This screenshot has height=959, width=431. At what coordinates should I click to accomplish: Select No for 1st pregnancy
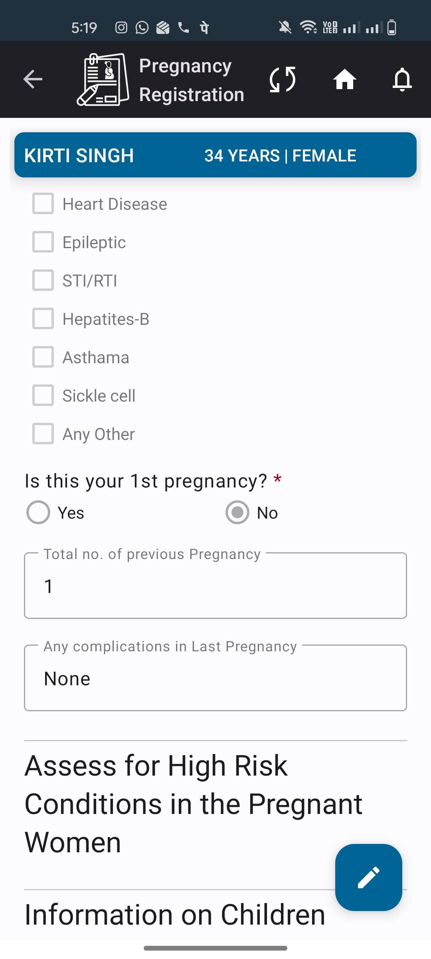237,513
